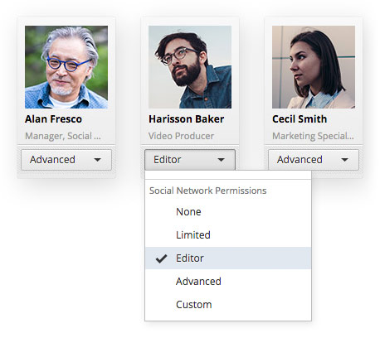The width and height of the screenshot is (380, 338).
Task: Open Alan Fresco's Advanced permission dropdown
Action: click(66, 160)
